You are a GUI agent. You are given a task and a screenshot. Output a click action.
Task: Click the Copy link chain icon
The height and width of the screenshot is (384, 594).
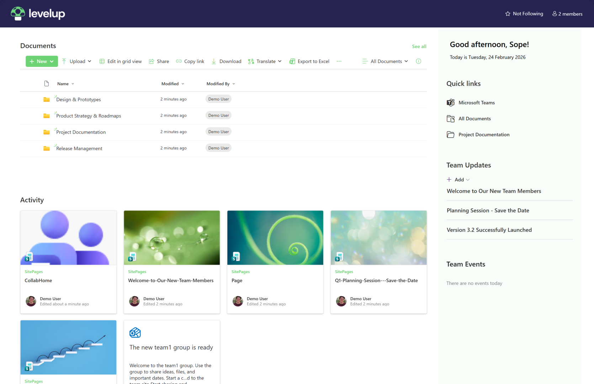[179, 61]
